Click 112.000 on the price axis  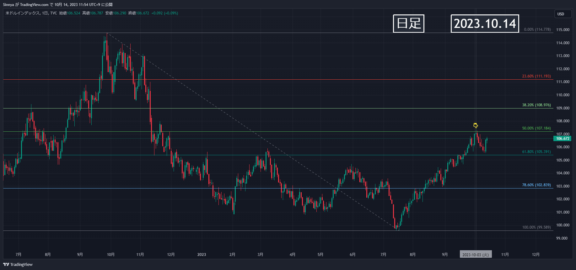(563, 69)
